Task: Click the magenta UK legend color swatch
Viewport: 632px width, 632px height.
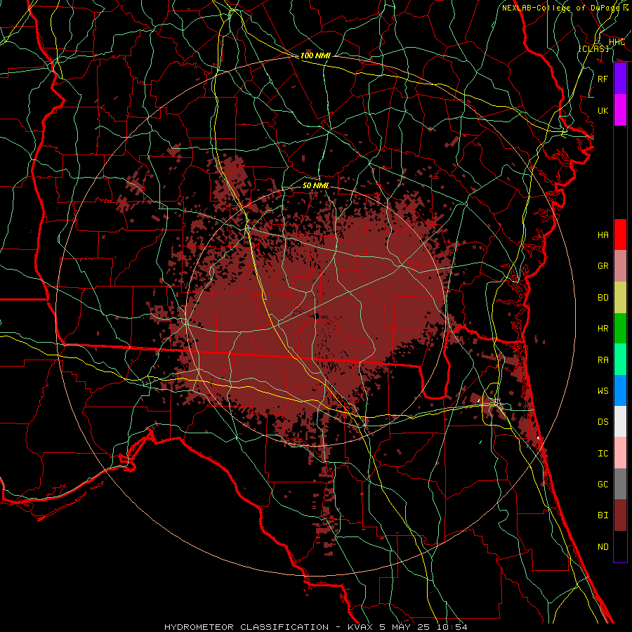Action: (620, 110)
